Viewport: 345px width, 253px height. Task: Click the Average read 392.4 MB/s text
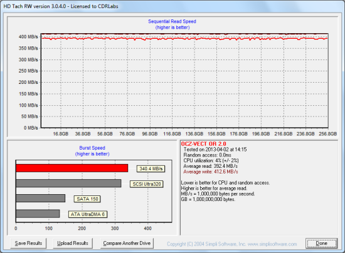click(210, 166)
